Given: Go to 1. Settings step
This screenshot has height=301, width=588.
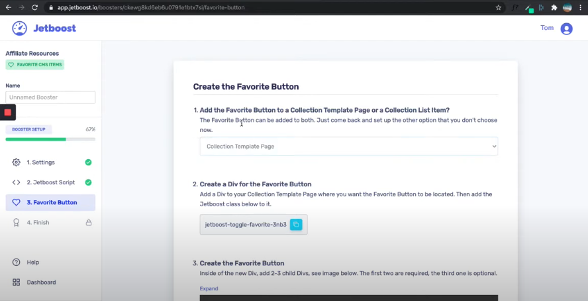Looking at the screenshot, I should pyautogui.click(x=50, y=162).
